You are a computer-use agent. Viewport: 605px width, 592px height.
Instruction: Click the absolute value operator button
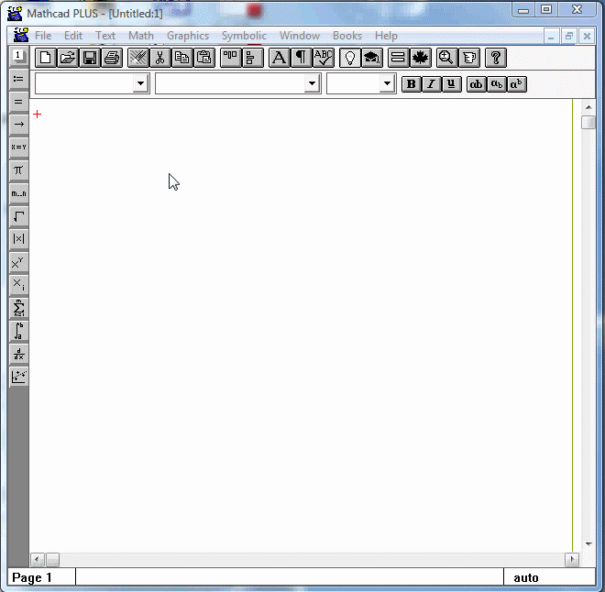click(18, 239)
